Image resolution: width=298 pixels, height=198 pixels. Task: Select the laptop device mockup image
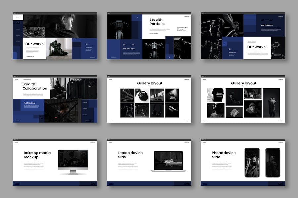point(168,161)
